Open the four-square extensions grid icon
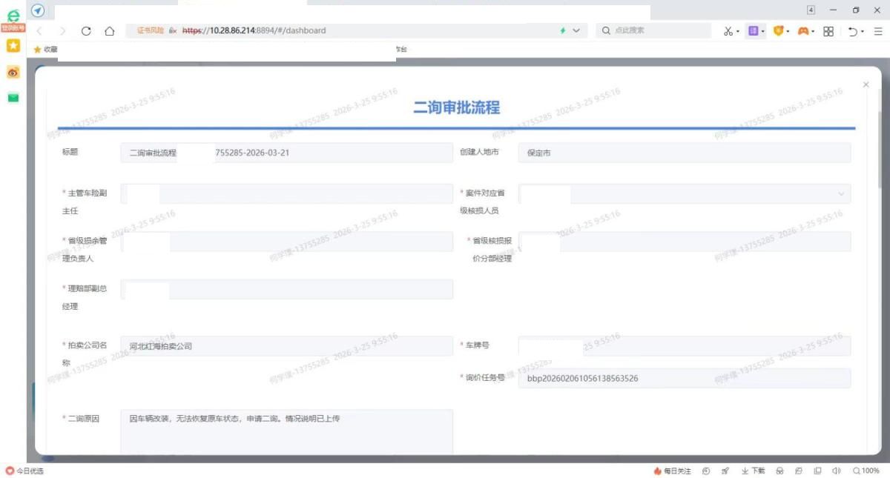The width and height of the screenshot is (890, 478). coord(828,31)
